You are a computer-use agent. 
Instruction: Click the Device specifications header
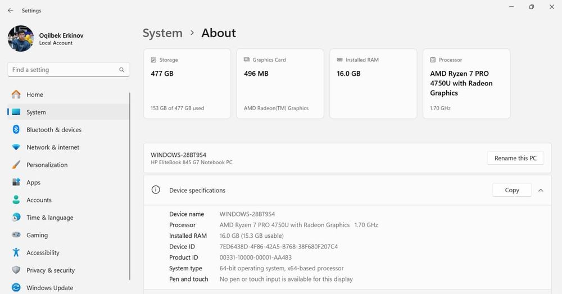[x=347, y=191]
